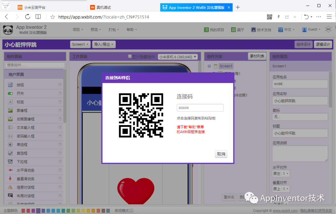The width and height of the screenshot is (336, 214).
Task: Click the 复选框 checkbox component
Action: (x=35, y=153)
